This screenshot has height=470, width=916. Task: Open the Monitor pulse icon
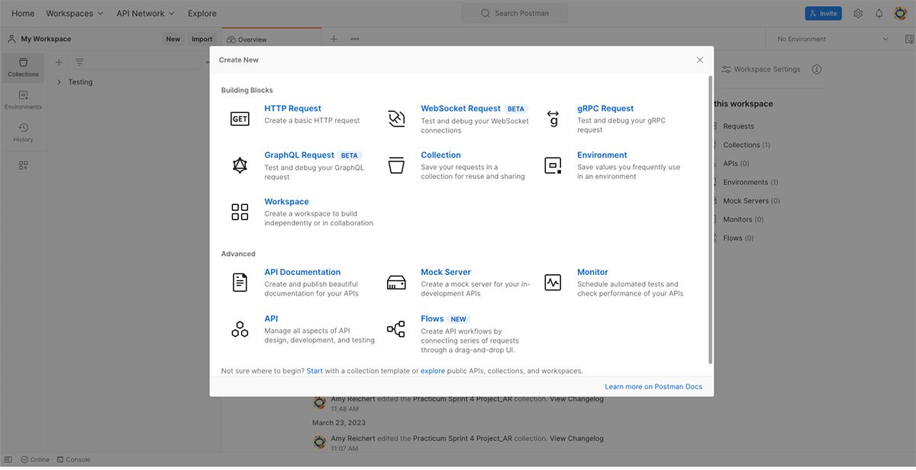(x=553, y=283)
